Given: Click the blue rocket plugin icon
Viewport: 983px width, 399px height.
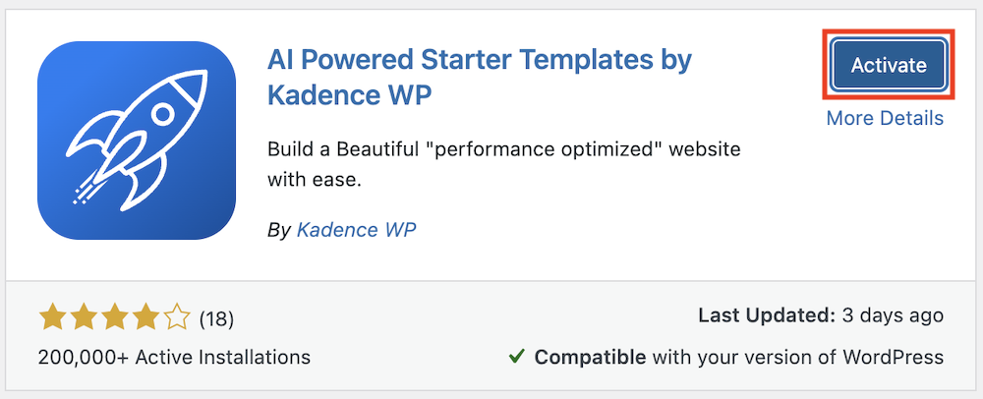Looking at the screenshot, I should point(138,141).
